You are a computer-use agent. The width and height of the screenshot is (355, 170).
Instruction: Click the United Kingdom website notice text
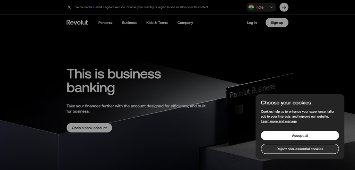point(142,7)
